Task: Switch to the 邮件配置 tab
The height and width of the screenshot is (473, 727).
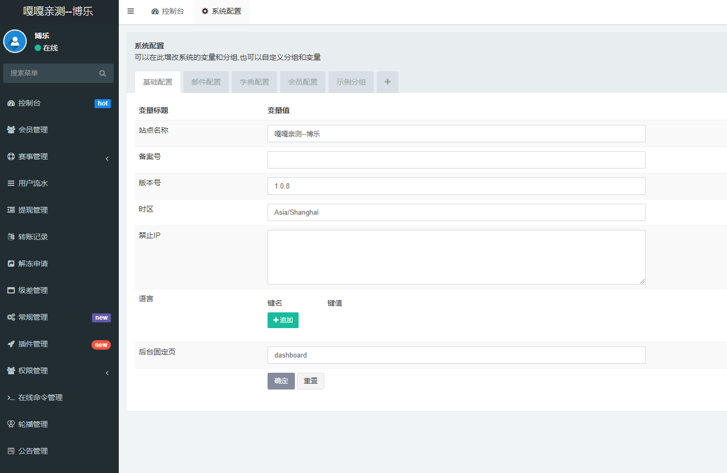Action: (206, 82)
